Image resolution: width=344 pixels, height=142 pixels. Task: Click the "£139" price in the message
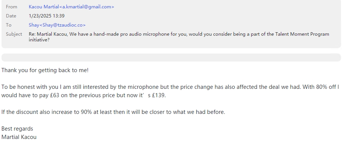click(x=158, y=95)
